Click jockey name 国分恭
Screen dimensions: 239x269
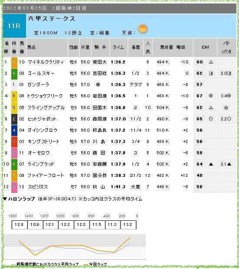tap(100, 176)
